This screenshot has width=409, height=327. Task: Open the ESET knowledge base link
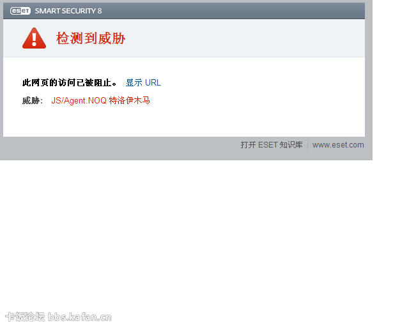click(272, 145)
